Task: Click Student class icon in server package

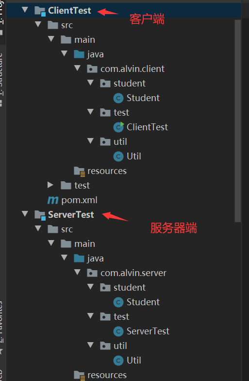Action: [x=118, y=302]
